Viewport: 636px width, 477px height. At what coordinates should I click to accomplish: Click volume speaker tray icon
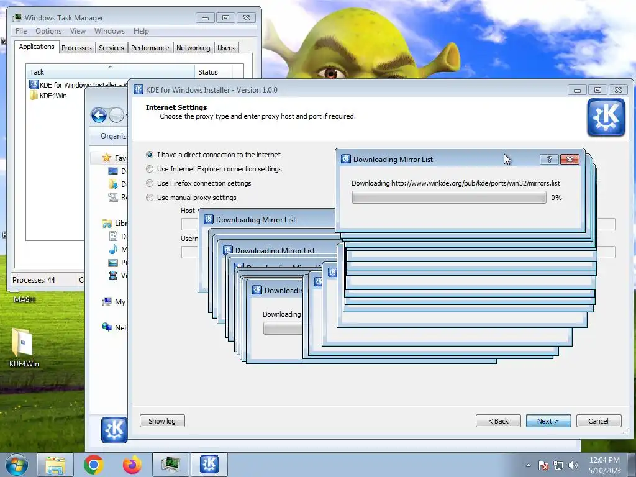tap(573, 465)
